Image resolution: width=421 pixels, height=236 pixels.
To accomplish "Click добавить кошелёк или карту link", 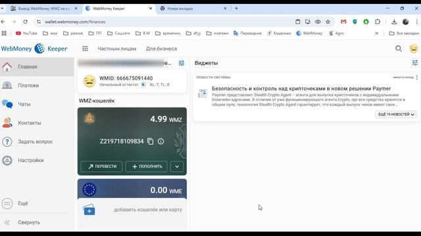I will (147, 210).
